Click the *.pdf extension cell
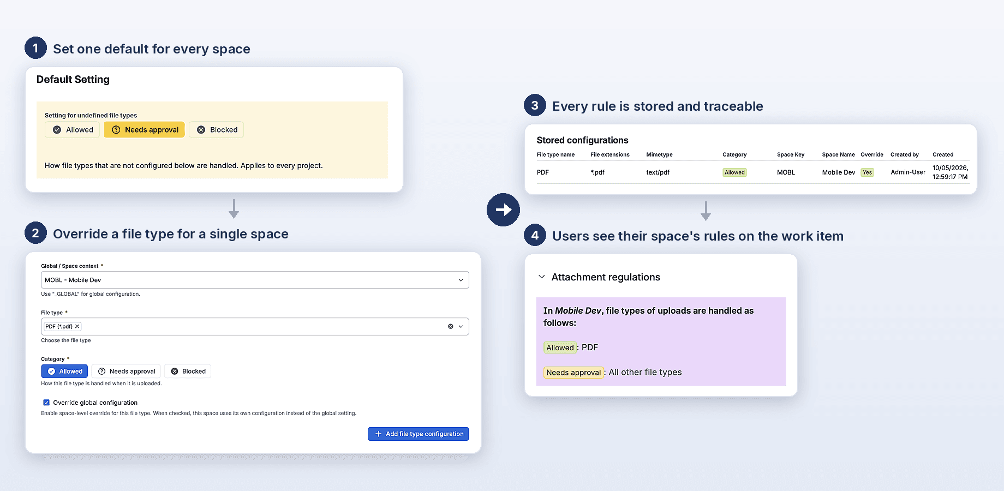The height and width of the screenshot is (491, 1004). click(597, 172)
